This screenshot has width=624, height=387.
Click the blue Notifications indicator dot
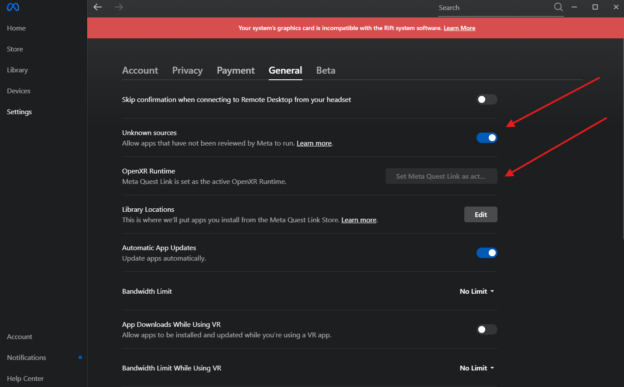tap(80, 357)
